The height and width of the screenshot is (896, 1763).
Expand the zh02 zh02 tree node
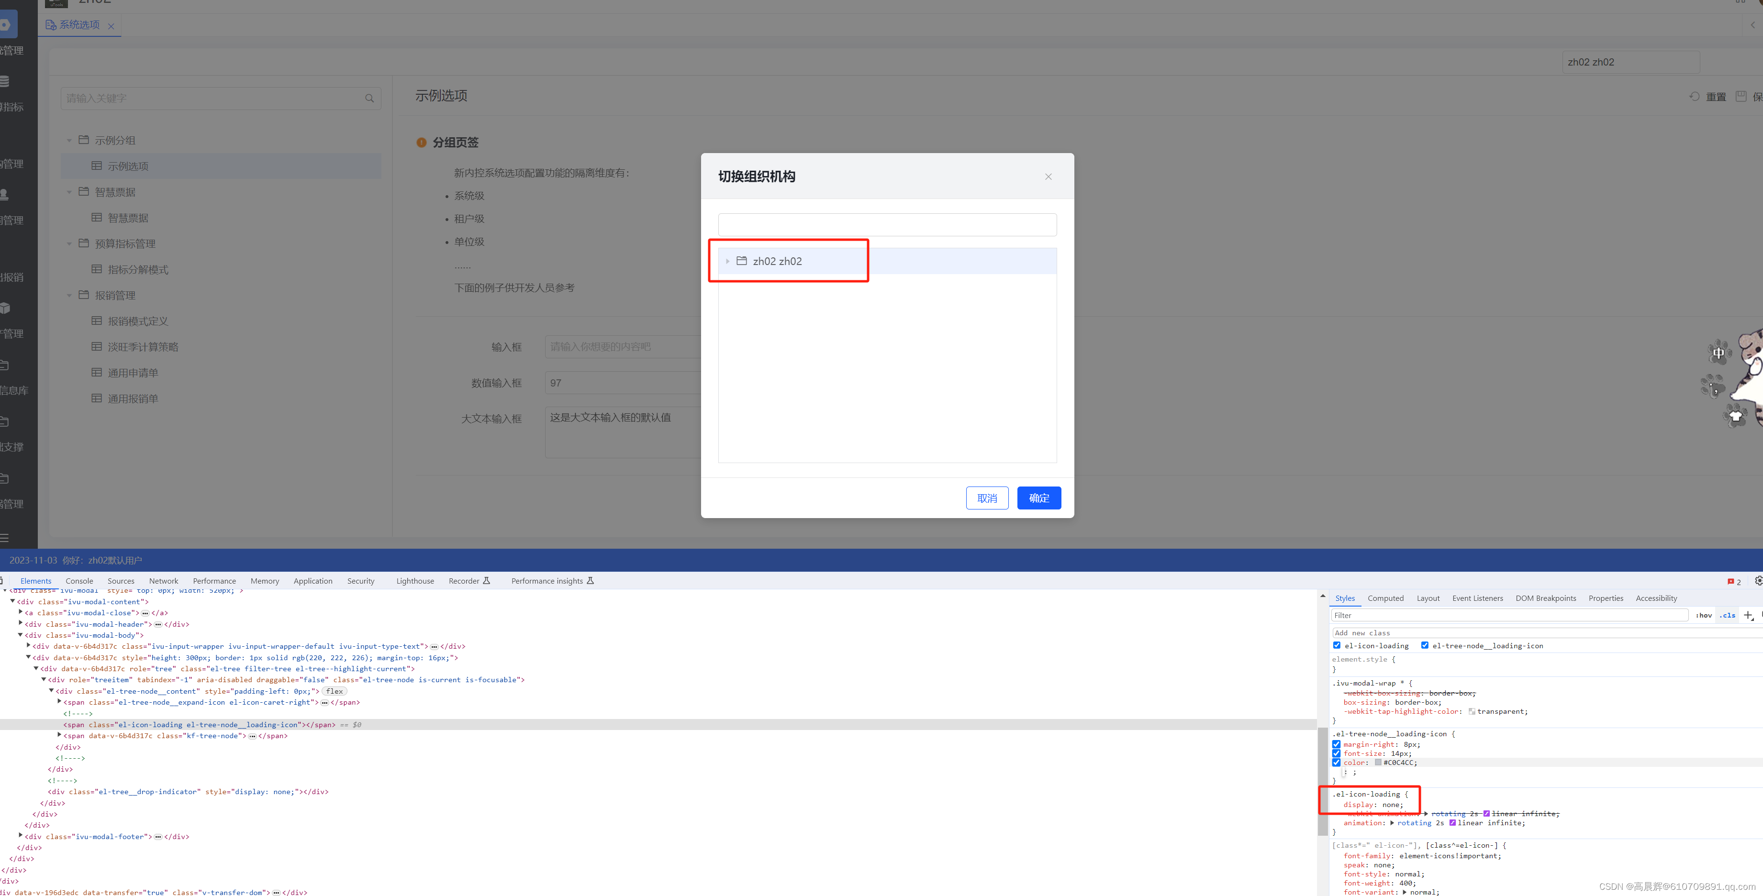click(x=727, y=261)
